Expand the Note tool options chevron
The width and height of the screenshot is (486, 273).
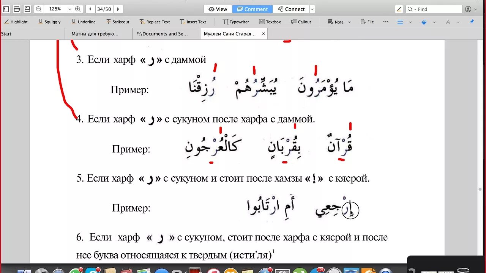[349, 22]
